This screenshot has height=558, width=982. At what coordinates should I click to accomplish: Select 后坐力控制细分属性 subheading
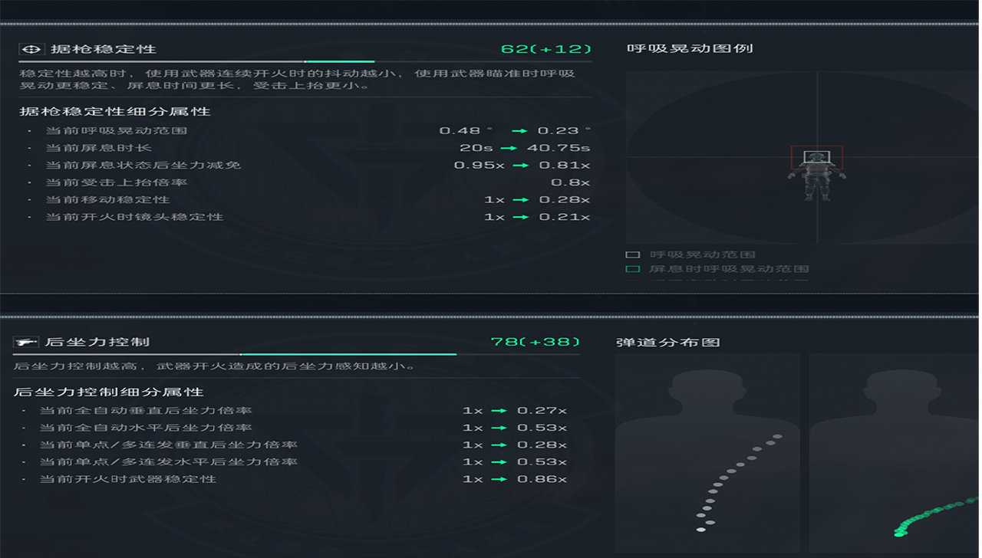[x=109, y=392]
